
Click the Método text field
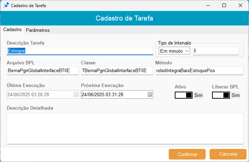point(199,71)
